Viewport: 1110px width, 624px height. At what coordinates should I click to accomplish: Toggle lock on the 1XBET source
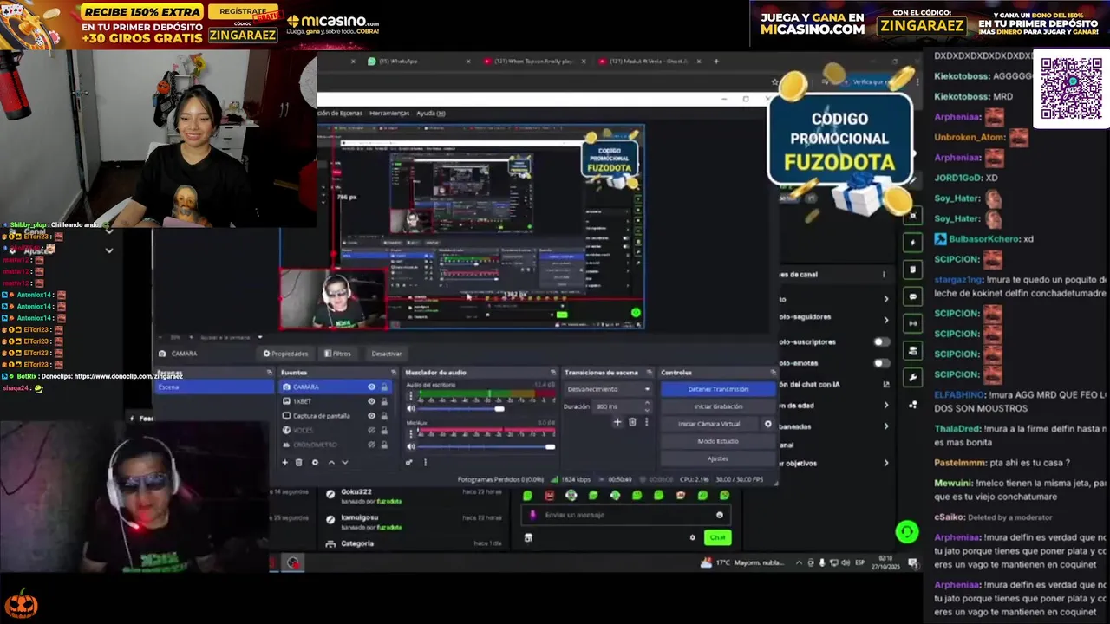point(384,401)
